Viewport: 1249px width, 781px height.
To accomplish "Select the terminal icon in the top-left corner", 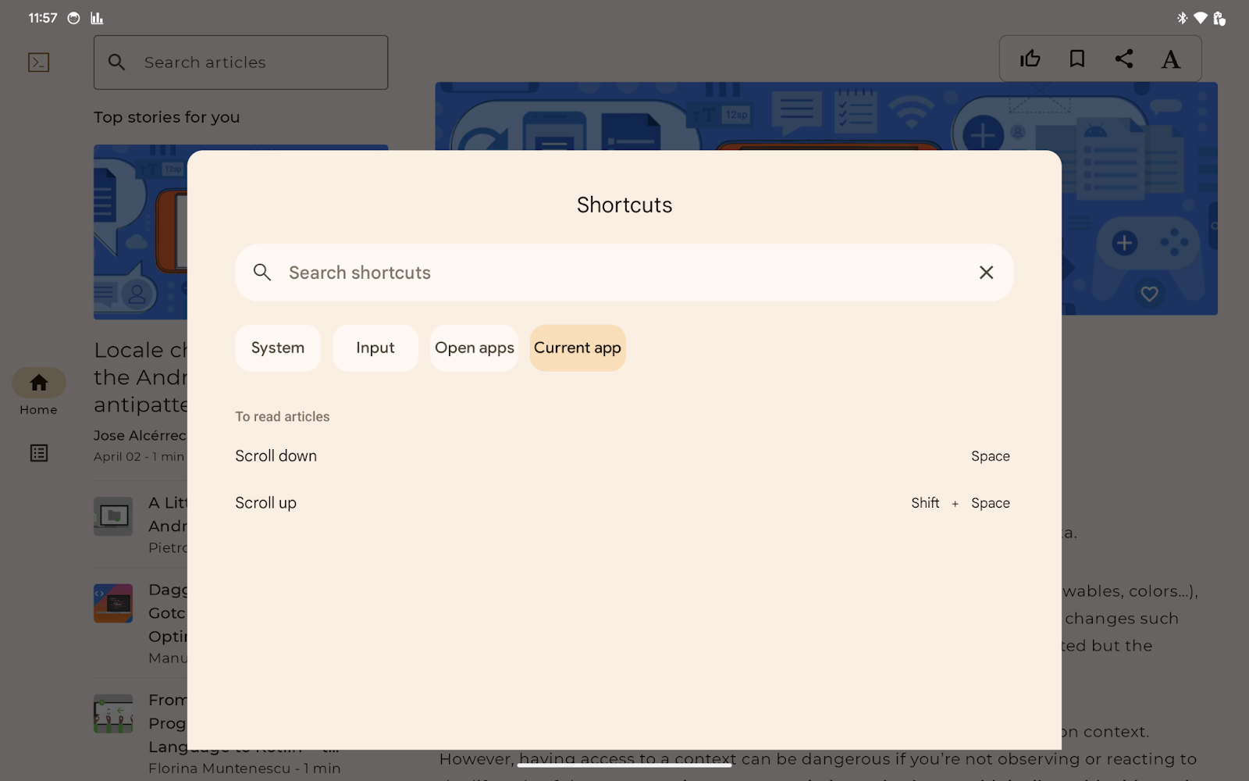I will tap(38, 62).
